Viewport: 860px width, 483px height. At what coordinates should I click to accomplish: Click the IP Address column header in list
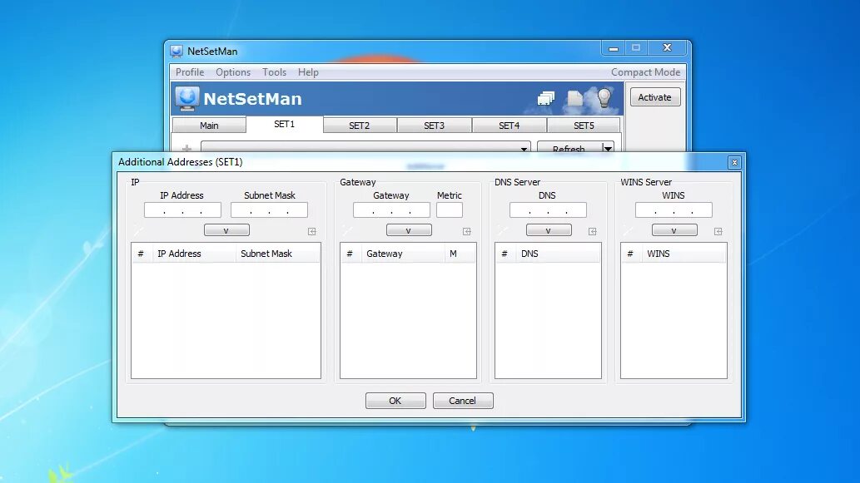[x=194, y=254]
